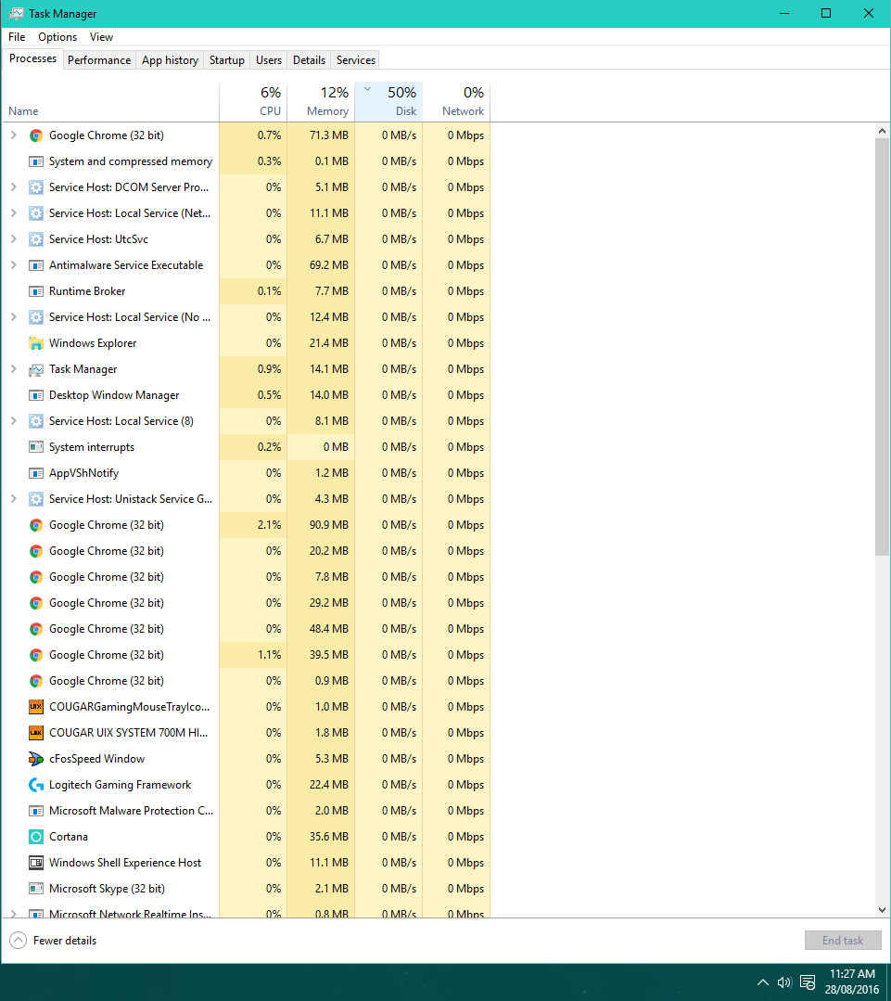Screen dimensions: 891x1001
Task: Click the End task button
Action: pos(843,941)
